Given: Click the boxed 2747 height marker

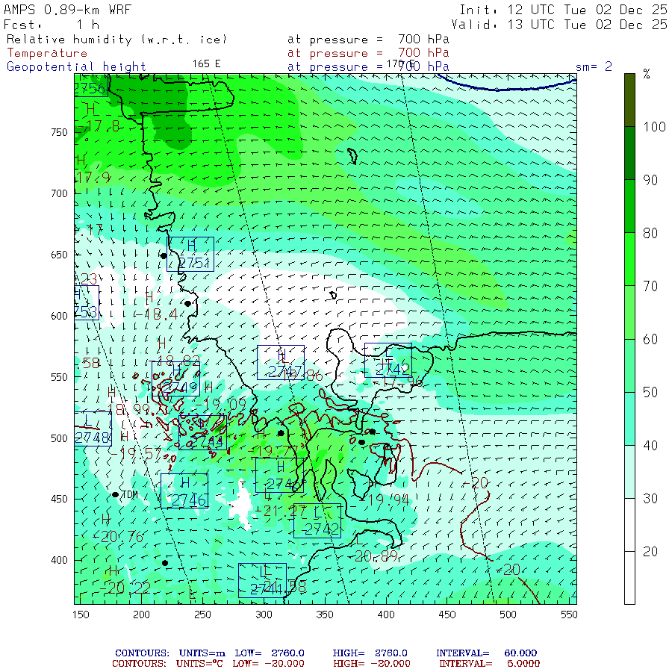Looking at the screenshot, I should point(280,362).
